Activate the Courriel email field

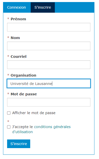[x=49, y=65]
